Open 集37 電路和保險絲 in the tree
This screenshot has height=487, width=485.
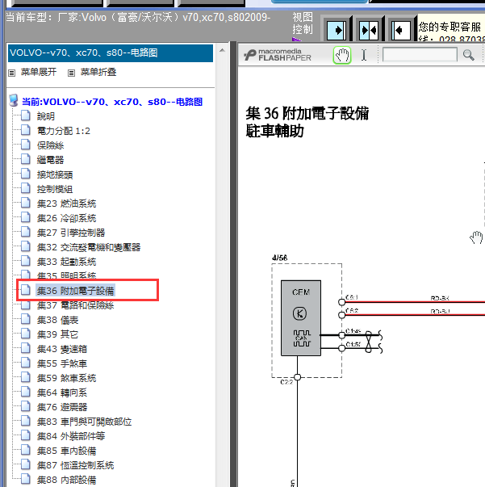coord(75,305)
